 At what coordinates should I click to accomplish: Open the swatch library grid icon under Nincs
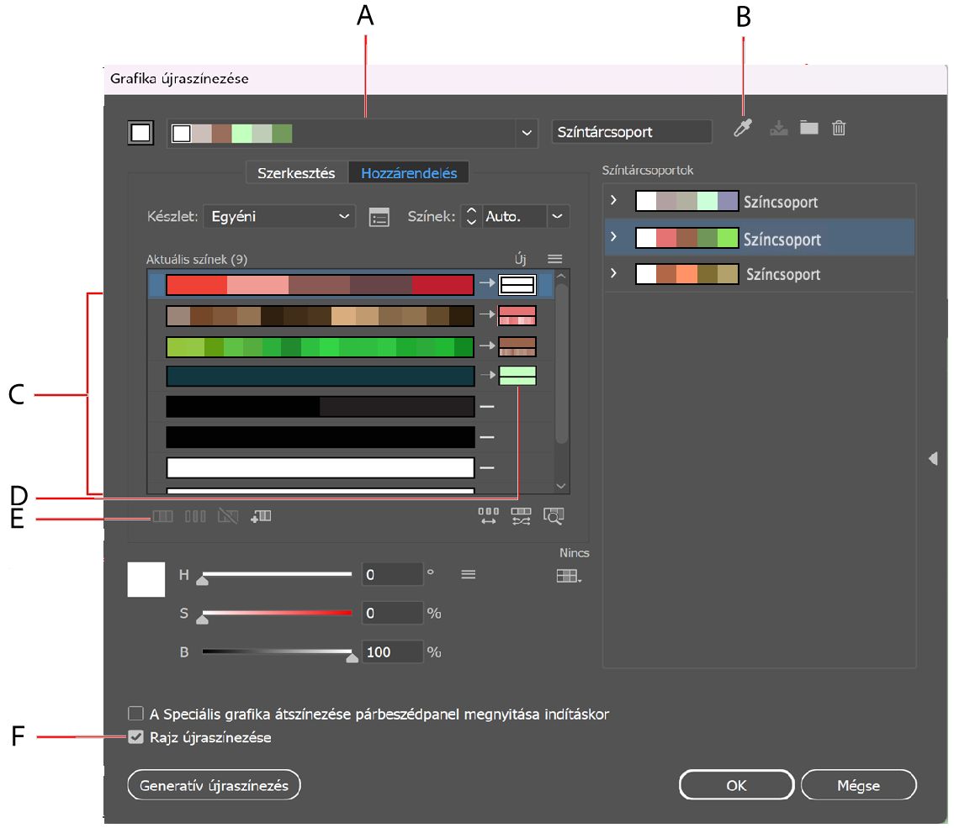[x=569, y=576]
